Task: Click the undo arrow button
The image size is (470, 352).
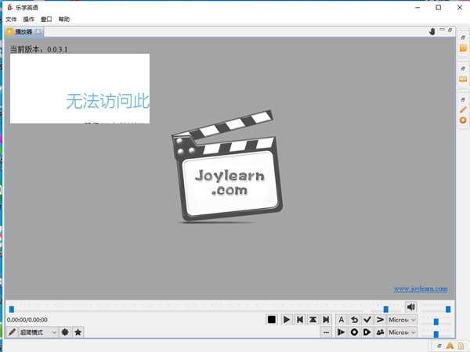Action: click(354, 320)
